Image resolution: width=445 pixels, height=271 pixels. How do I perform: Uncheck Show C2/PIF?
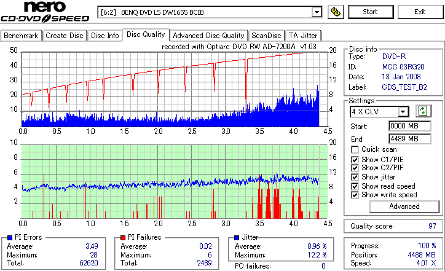355,168
